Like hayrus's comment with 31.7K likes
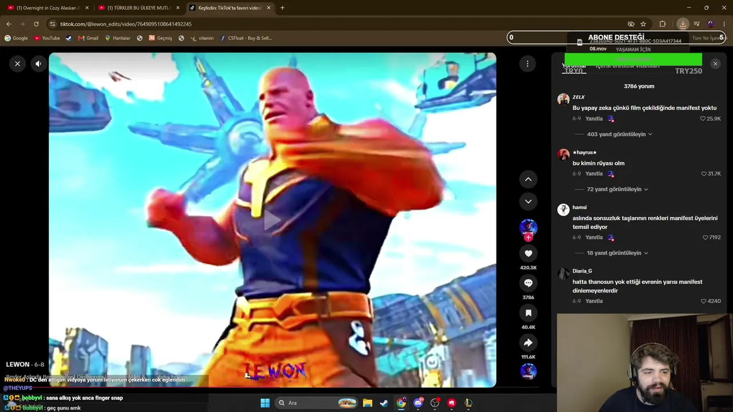Screen dimensions: 733x412 tap(704, 174)
